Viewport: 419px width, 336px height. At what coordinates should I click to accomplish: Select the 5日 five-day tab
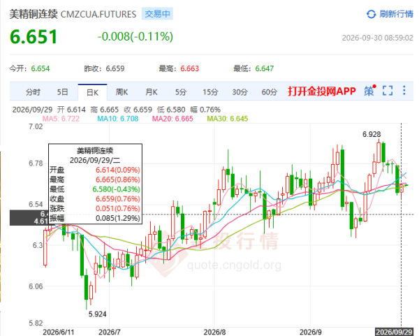point(62,92)
